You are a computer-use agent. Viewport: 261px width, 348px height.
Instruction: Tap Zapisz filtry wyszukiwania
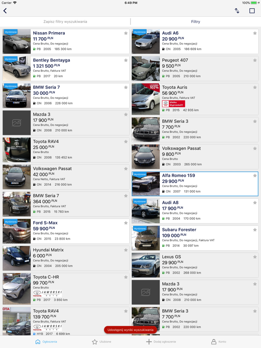click(x=65, y=22)
